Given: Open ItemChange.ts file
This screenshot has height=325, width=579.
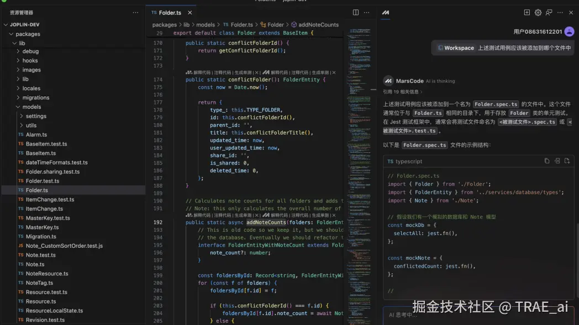Looking at the screenshot, I should [x=73, y=209].
